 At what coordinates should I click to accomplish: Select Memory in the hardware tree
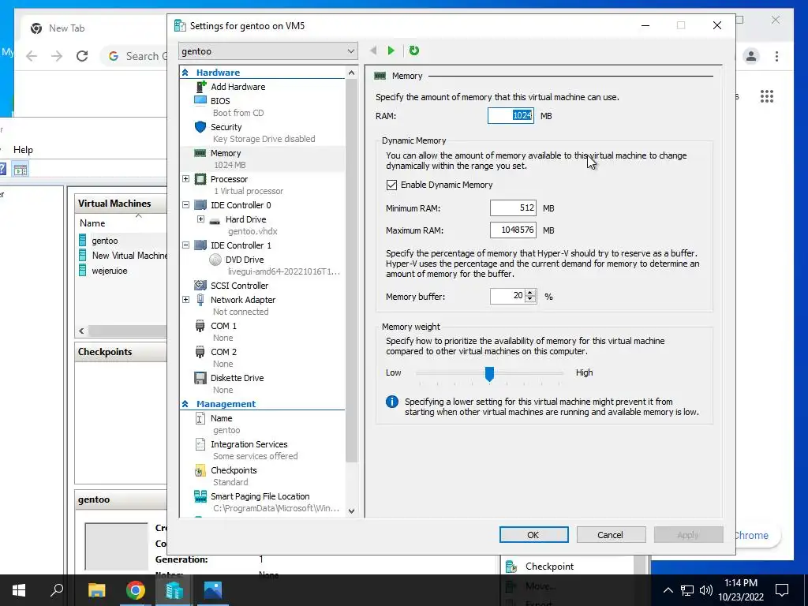coord(263,159)
